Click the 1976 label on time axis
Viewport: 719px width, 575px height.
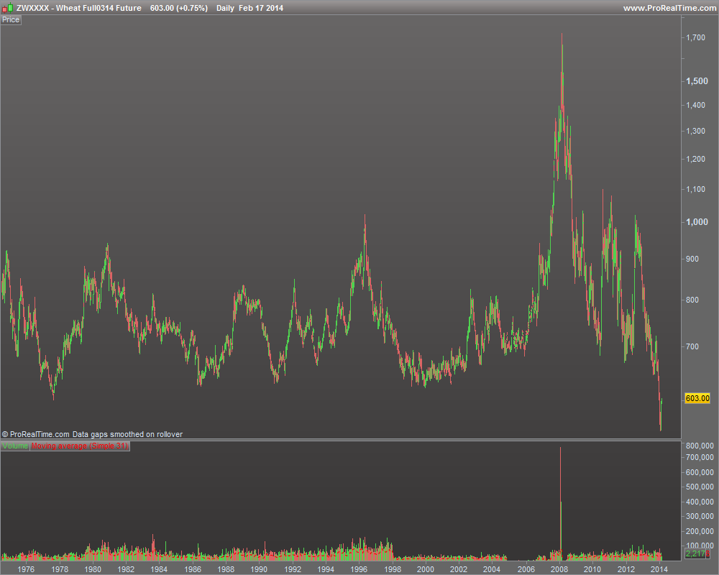26,569
